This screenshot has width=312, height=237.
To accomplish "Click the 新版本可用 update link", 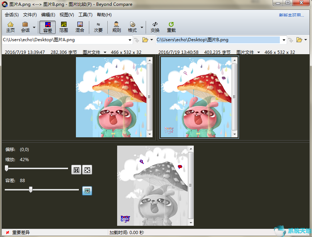I will [291, 15].
